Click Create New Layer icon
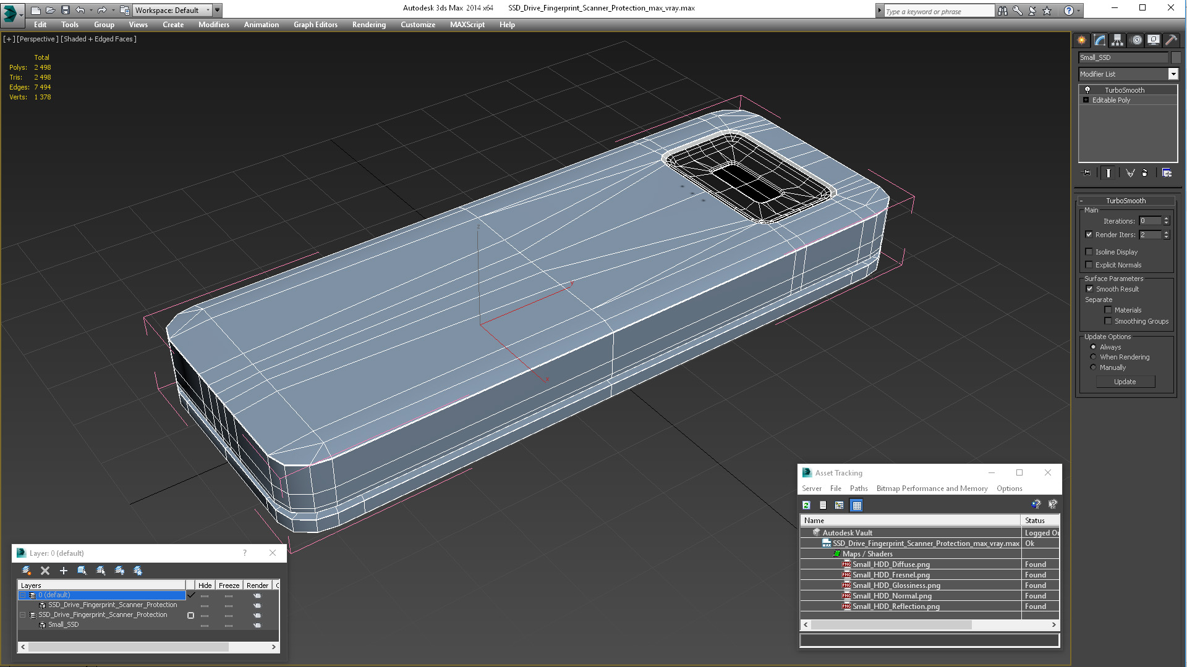 (x=27, y=571)
